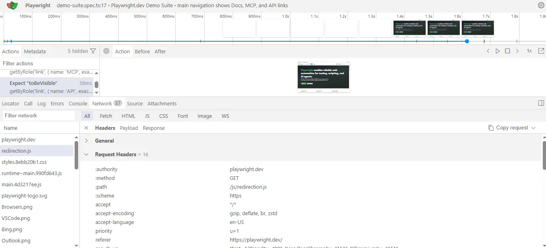Go to previous action with left chevron
The height and width of the screenshot is (248, 546).
tap(488, 51)
